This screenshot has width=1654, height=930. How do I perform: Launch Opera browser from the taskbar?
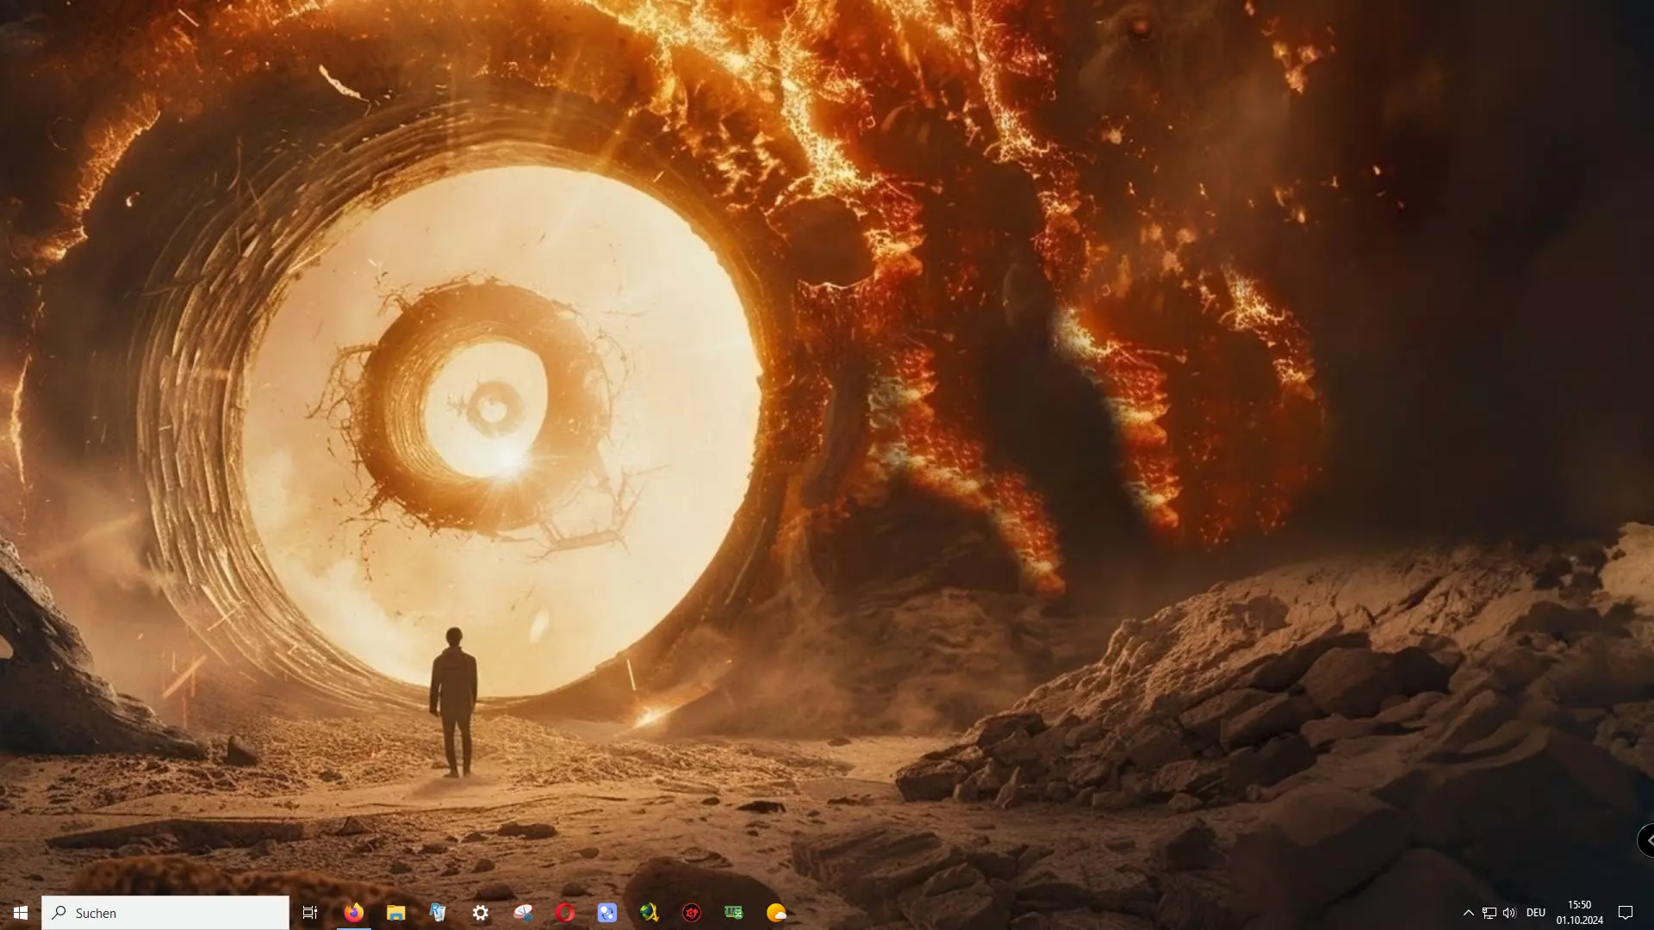click(x=565, y=913)
